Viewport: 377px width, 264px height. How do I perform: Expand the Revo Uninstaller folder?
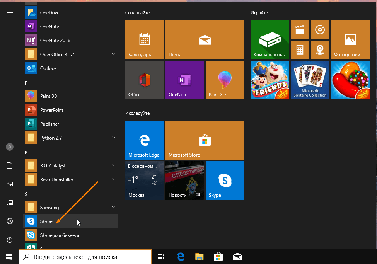[114, 180]
